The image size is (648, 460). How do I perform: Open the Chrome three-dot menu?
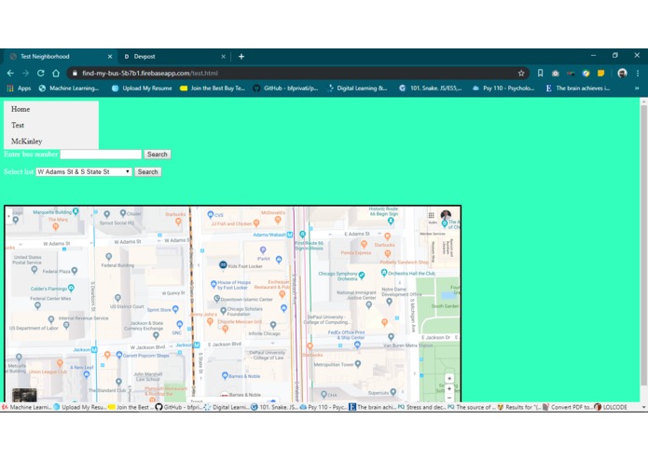[638, 73]
